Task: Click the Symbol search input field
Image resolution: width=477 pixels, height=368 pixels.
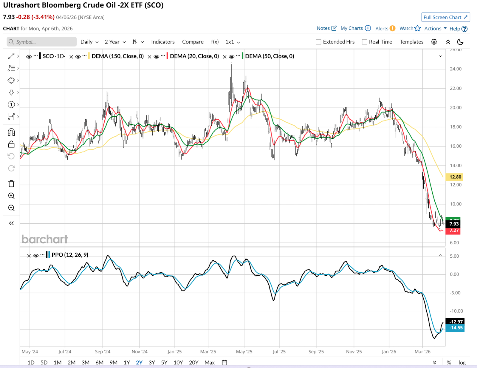Action: point(42,42)
